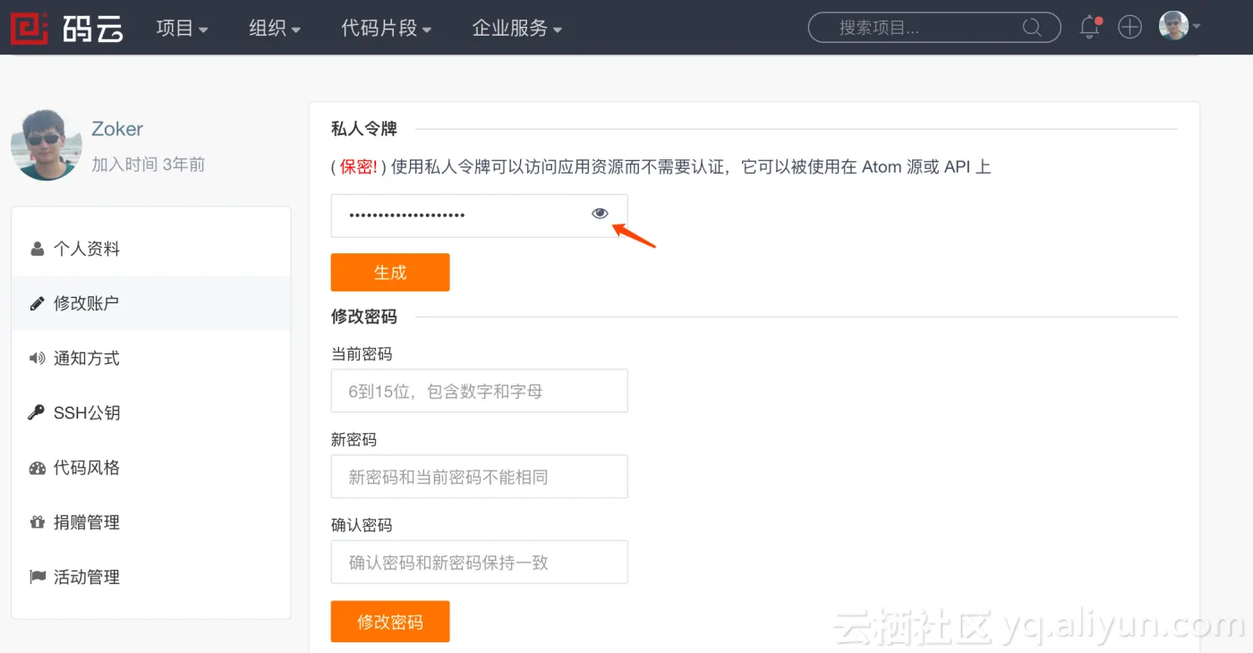Click the orange 生成 button
1253x653 pixels.
click(389, 273)
